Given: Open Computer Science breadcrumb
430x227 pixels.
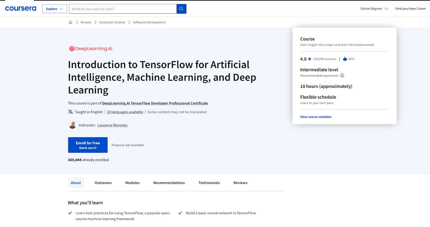Looking at the screenshot, I should (x=112, y=22).
